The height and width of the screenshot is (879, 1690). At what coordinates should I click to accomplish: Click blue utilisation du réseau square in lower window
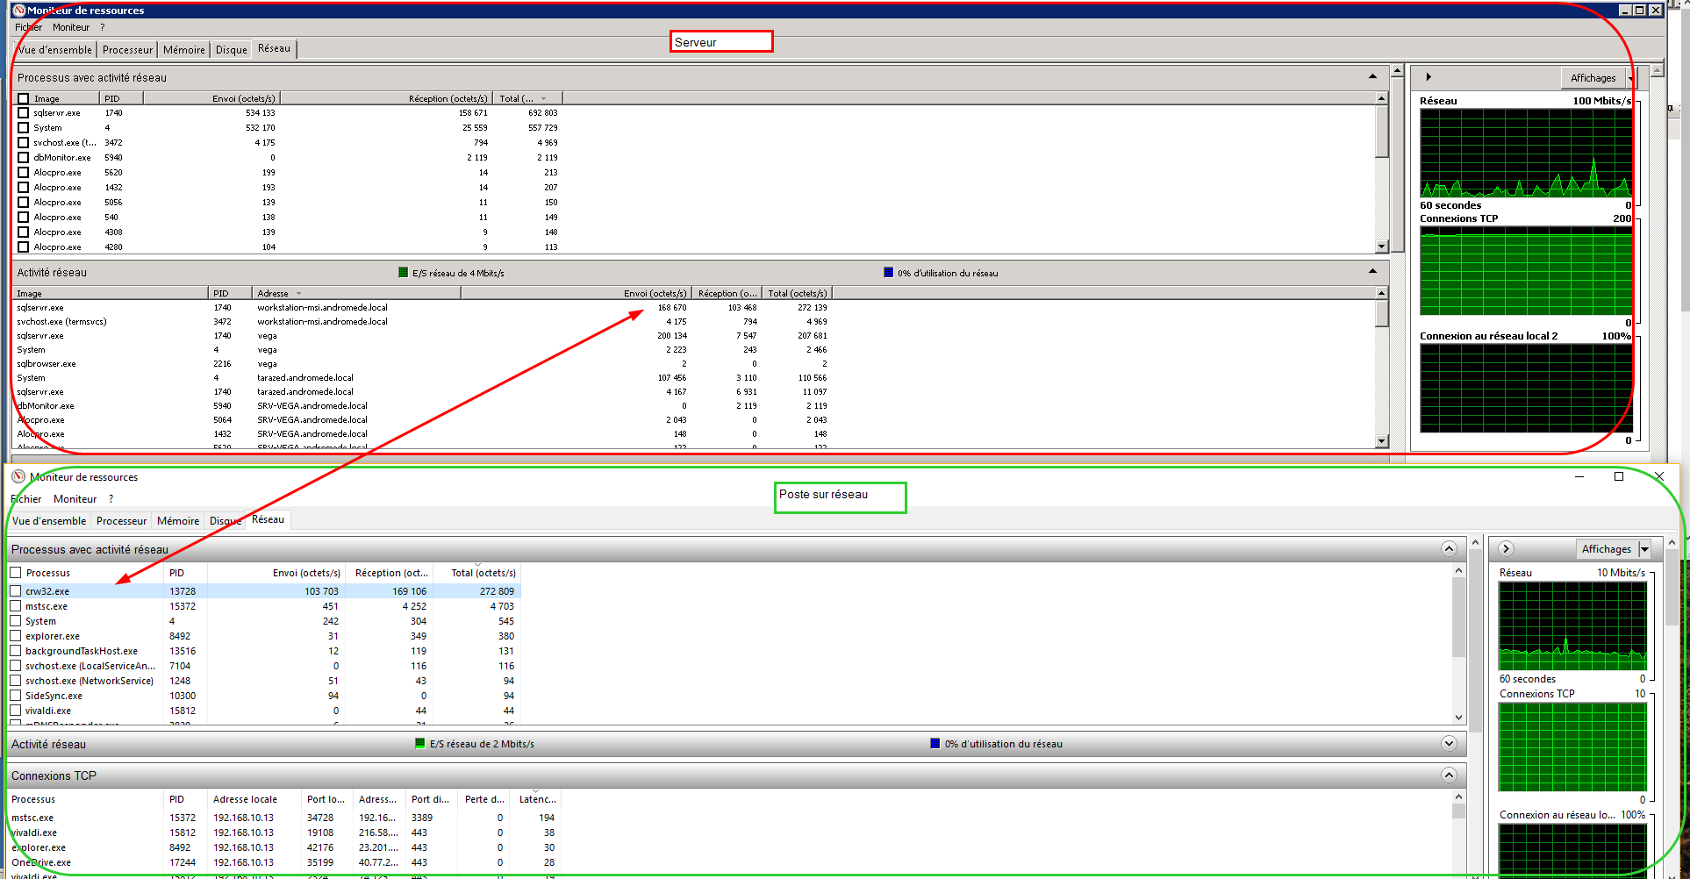(935, 744)
